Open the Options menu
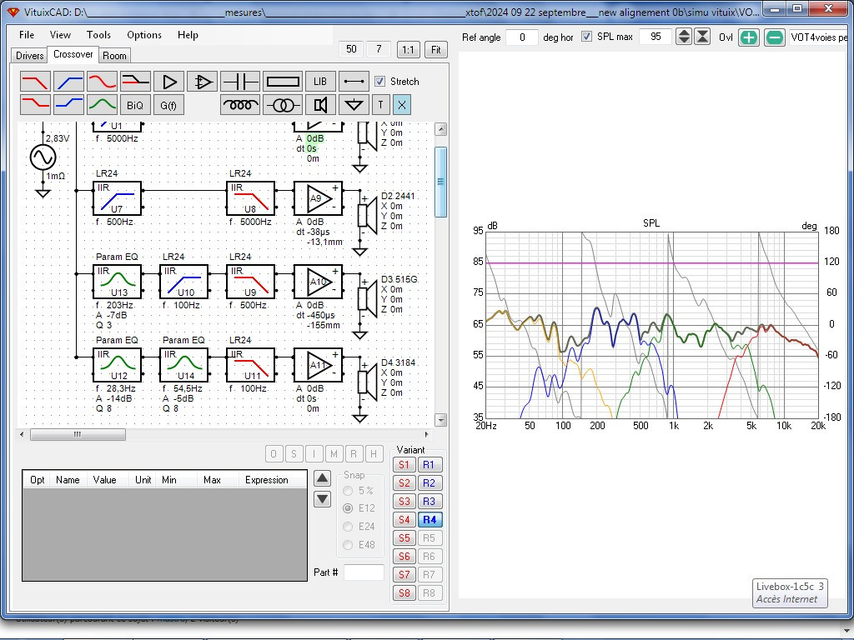854x640 pixels. [x=144, y=35]
